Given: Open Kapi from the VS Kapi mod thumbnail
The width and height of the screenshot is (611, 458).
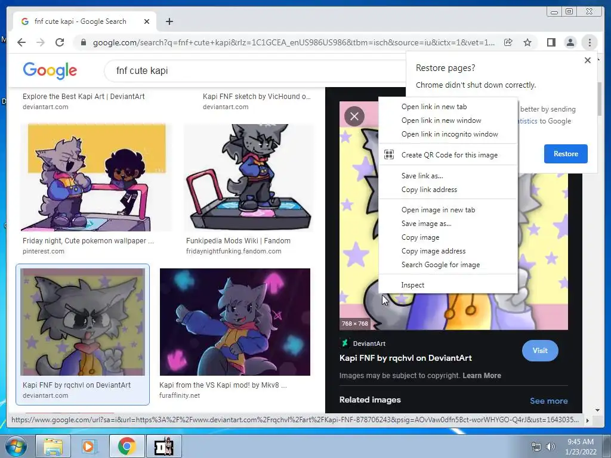Looking at the screenshot, I should 235,322.
